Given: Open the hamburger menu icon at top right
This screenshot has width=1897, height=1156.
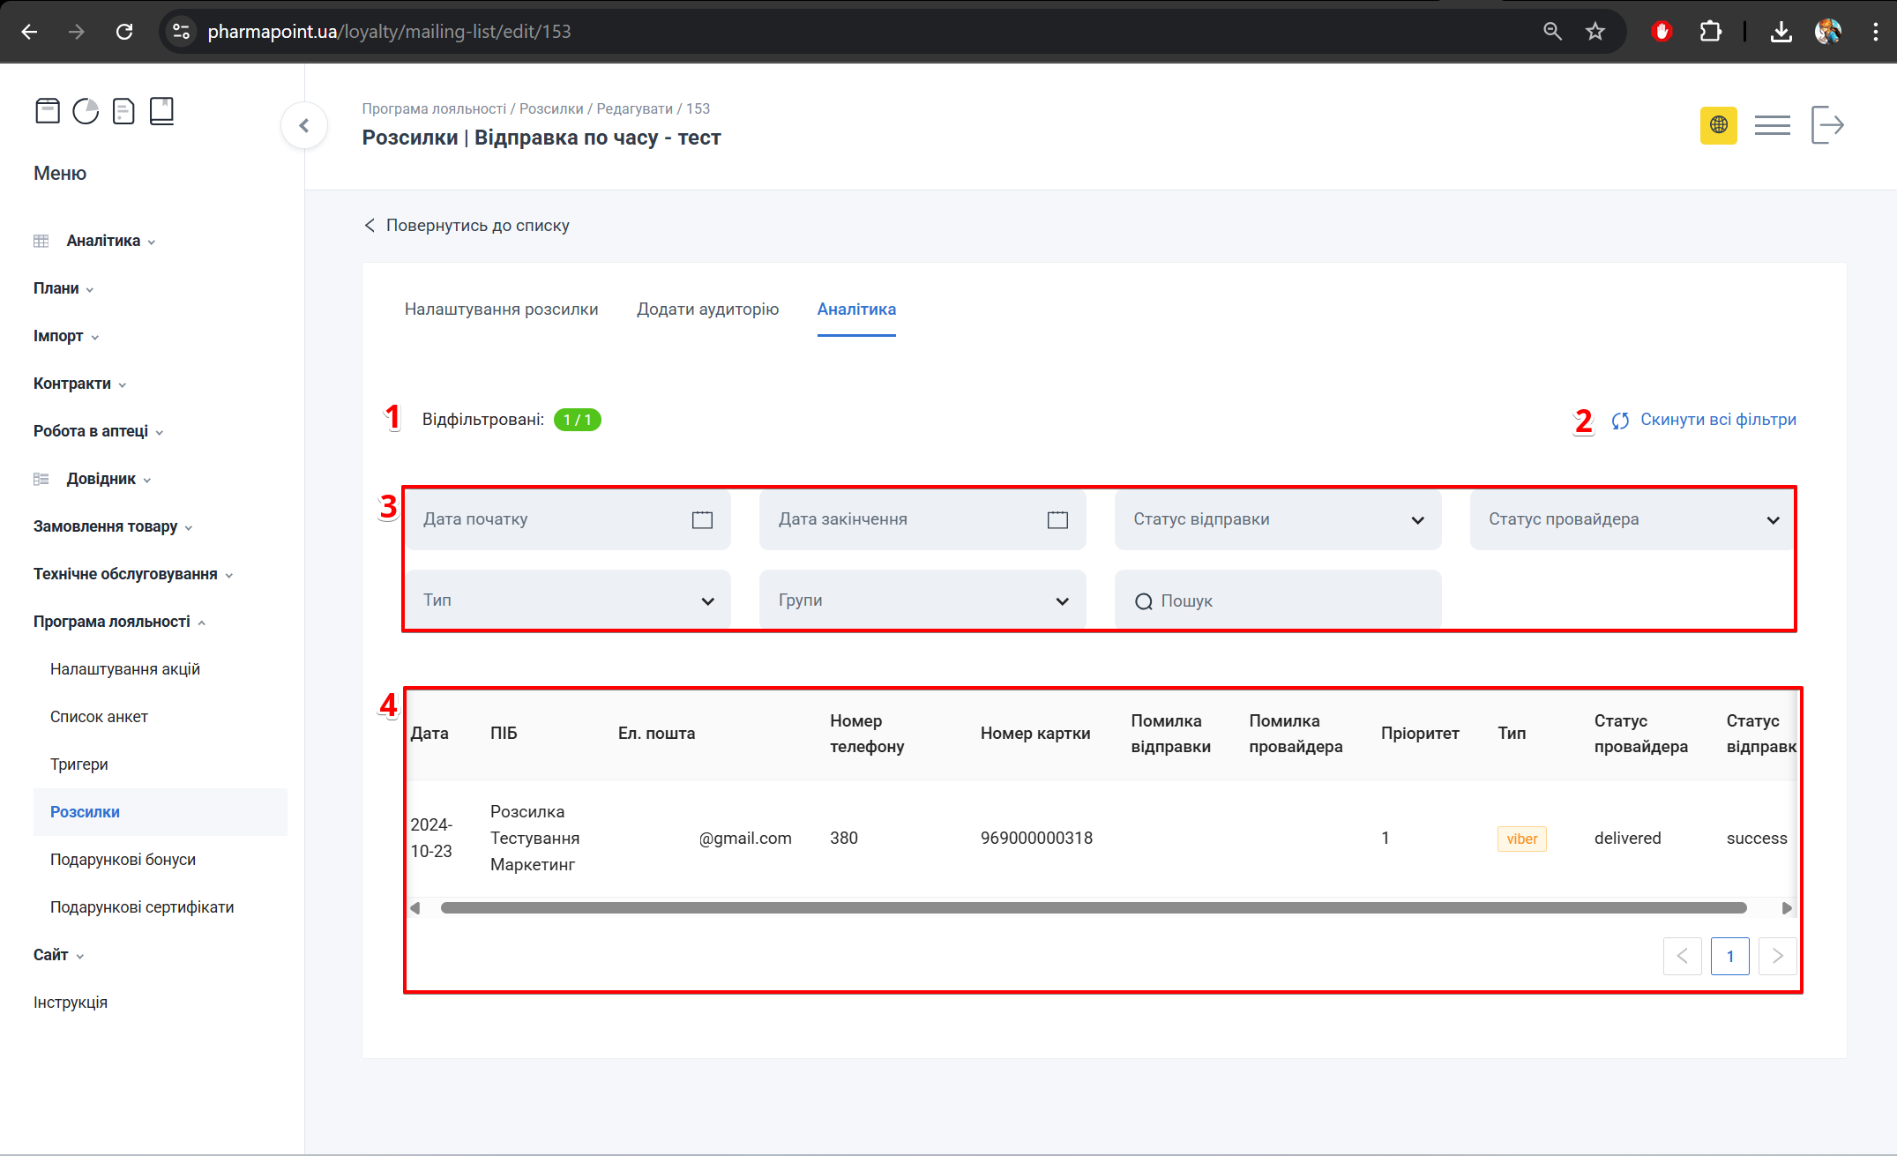Looking at the screenshot, I should (1772, 125).
